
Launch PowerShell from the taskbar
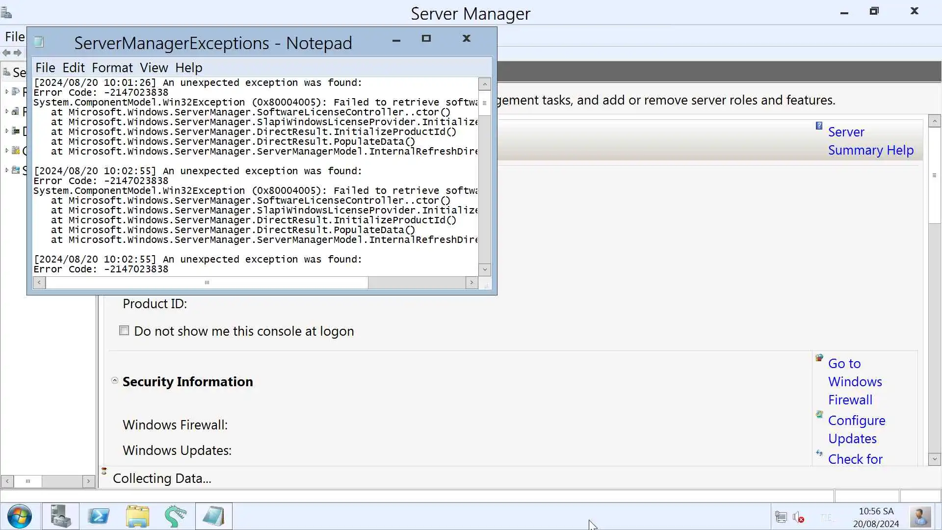(x=99, y=517)
